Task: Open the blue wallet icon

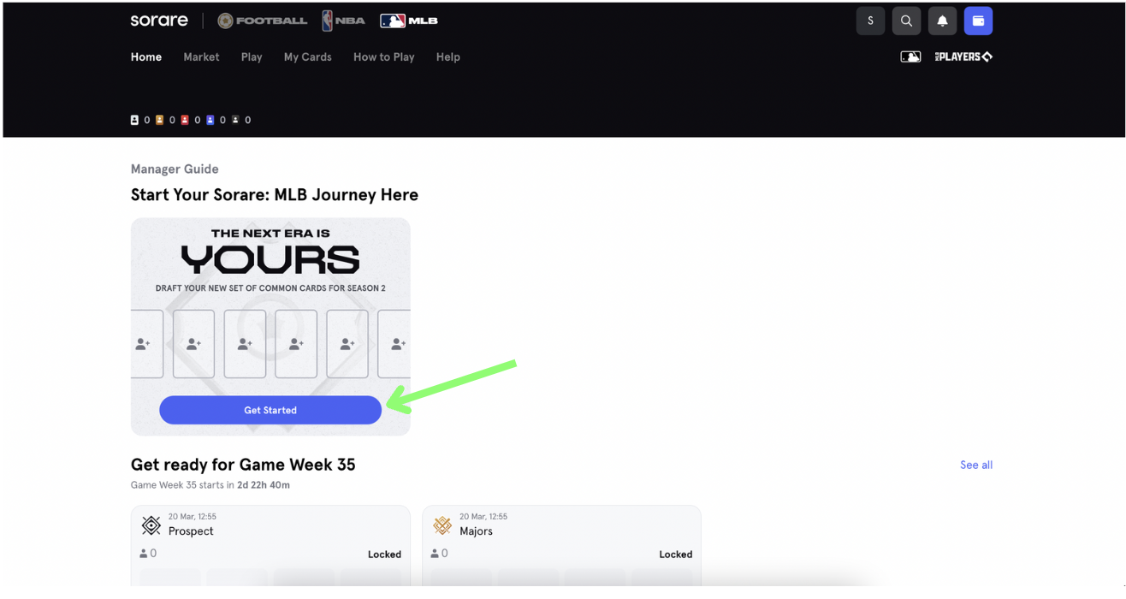Action: click(x=978, y=21)
